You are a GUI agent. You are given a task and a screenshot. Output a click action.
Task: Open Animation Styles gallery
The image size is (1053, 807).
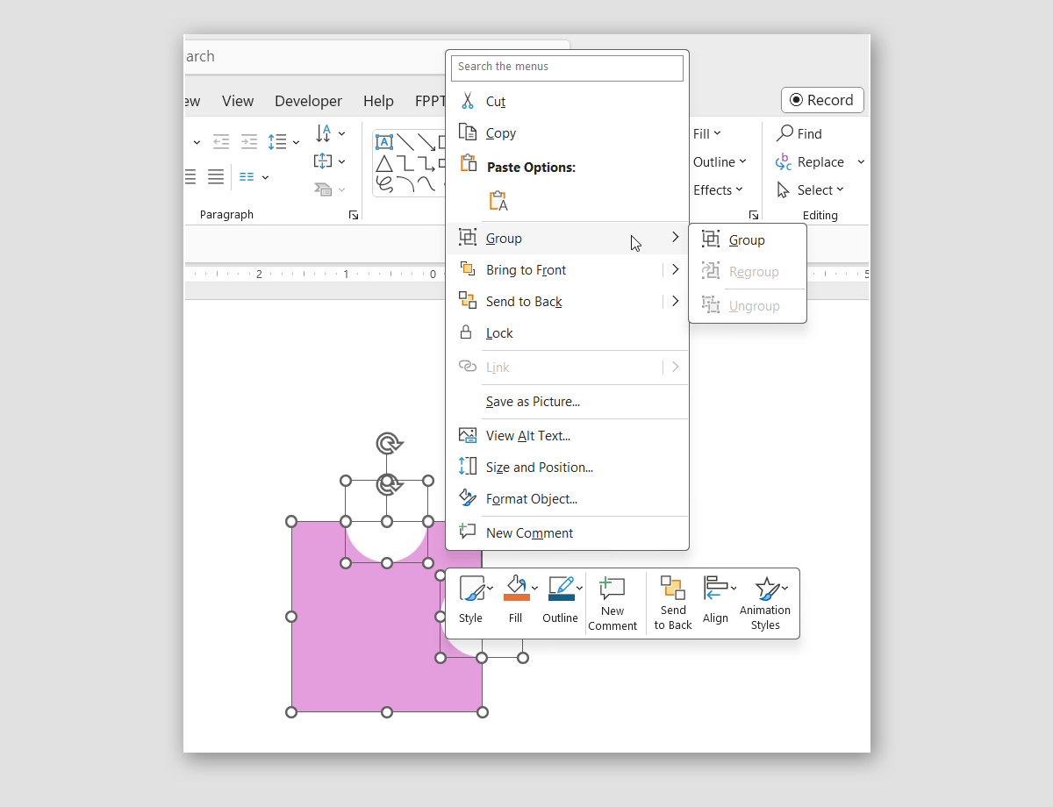tap(765, 603)
